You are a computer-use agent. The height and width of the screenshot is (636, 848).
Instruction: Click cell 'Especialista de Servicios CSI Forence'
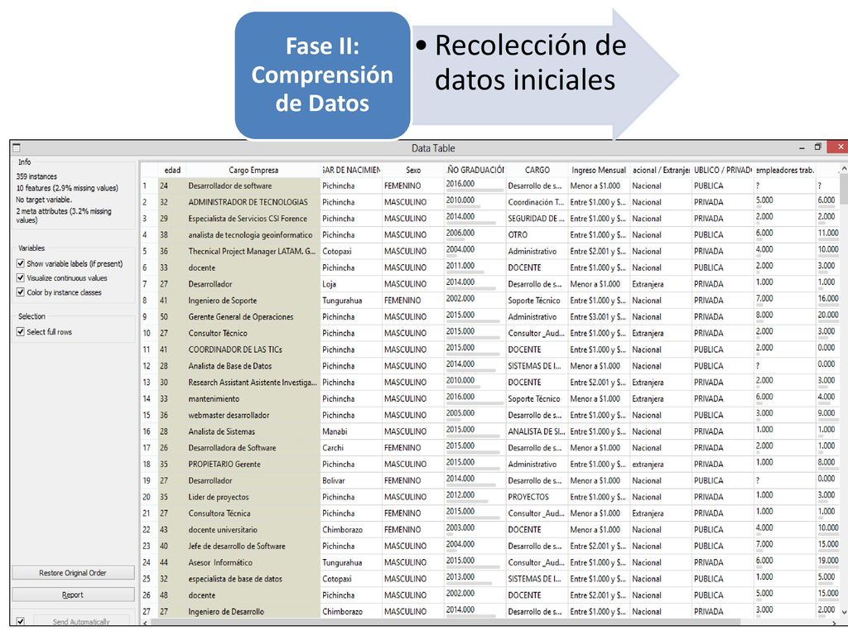click(x=253, y=219)
